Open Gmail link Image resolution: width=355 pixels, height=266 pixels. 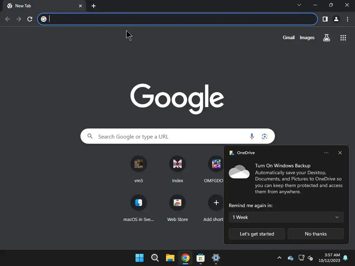[288, 37]
